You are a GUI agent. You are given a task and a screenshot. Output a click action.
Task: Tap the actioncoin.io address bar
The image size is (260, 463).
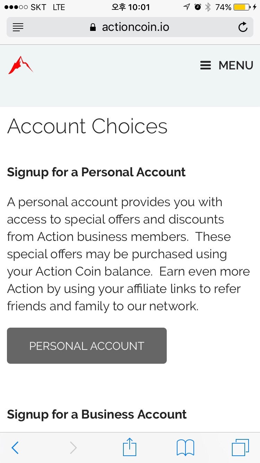pyautogui.click(x=135, y=27)
